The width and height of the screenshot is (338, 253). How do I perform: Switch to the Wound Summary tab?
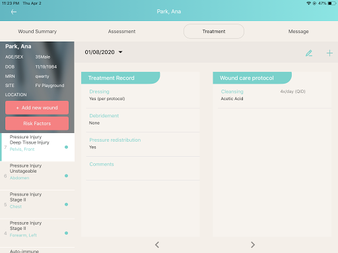click(x=38, y=32)
